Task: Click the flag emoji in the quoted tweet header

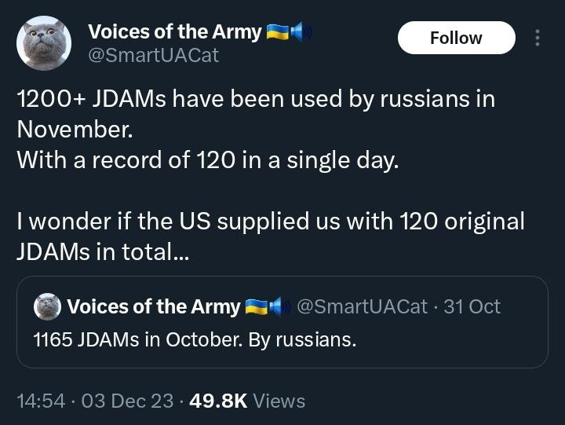Action: (257, 306)
